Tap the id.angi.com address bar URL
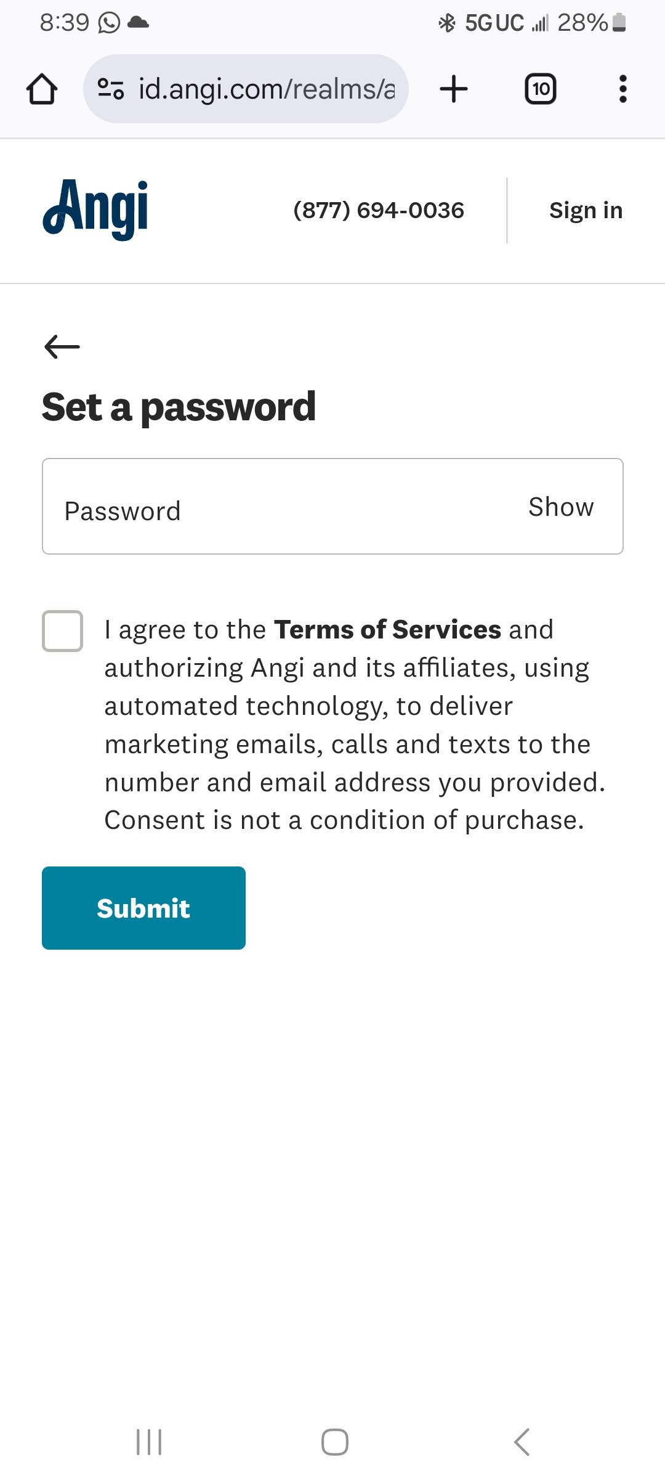The image size is (665, 1484). [266, 89]
